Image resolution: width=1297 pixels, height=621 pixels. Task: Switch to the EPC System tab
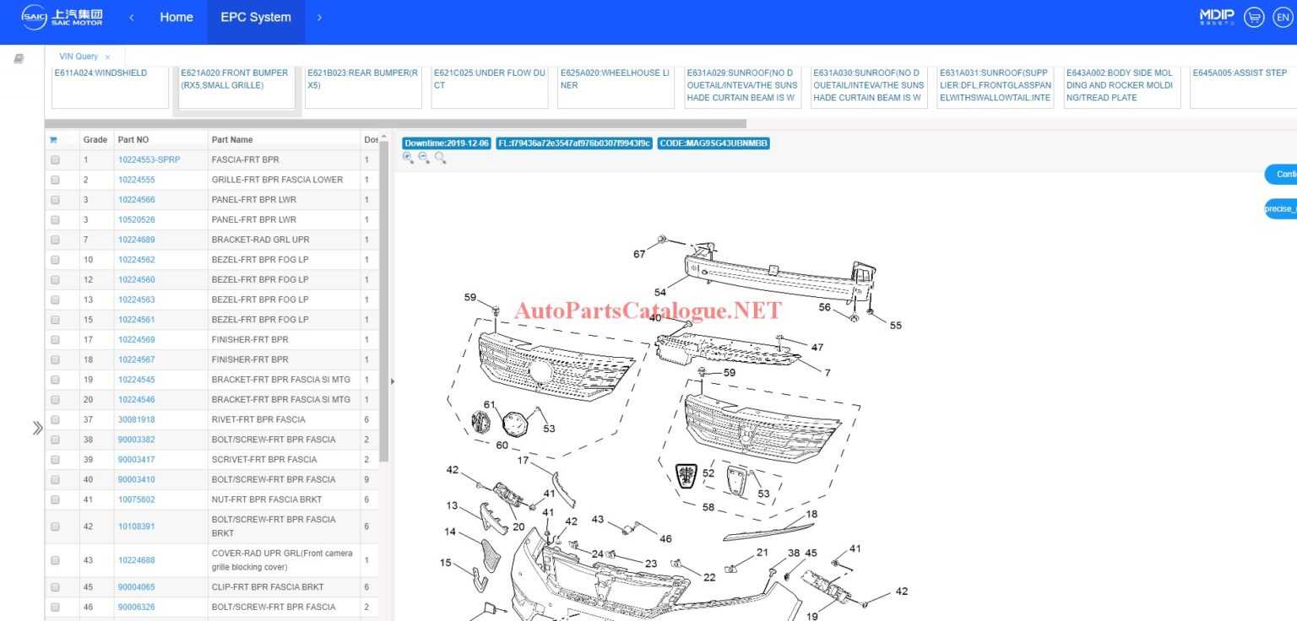(256, 18)
